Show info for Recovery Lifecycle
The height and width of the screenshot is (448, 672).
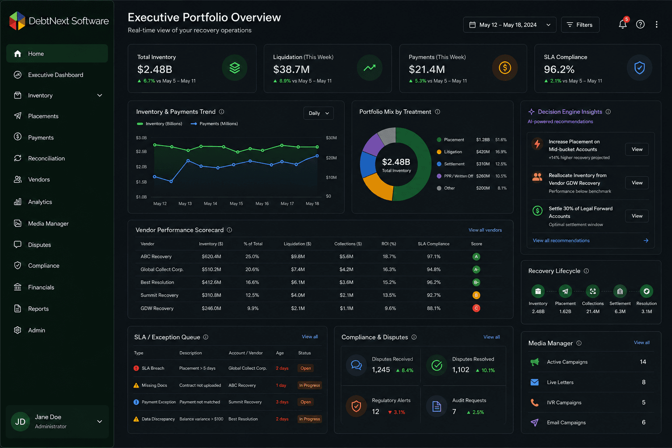pyautogui.click(x=586, y=271)
